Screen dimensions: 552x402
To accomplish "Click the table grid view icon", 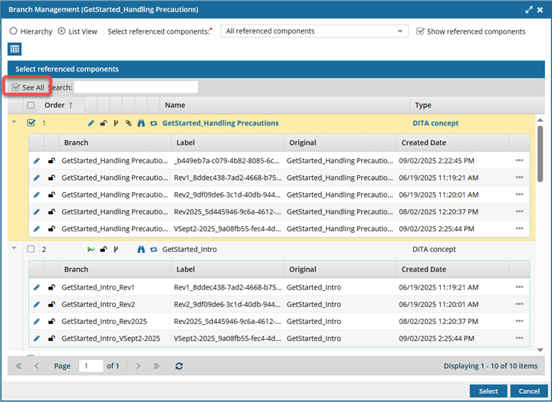I will tap(15, 50).
